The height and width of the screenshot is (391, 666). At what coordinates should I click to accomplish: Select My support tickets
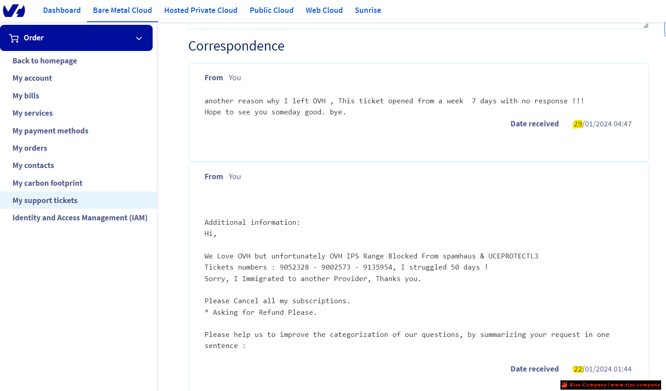point(45,200)
